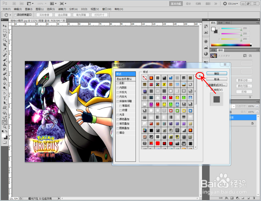Enable the 斜面和浮雕 bevel checkbox
Viewport: 261px width, 201px height.
click(118, 101)
